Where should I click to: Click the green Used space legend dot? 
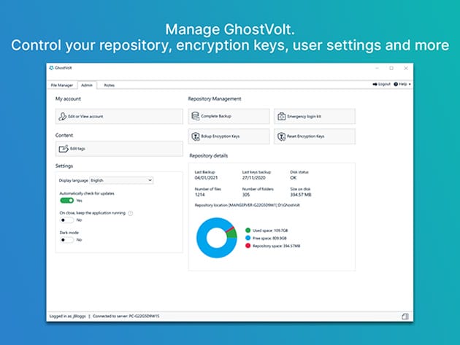click(x=248, y=229)
